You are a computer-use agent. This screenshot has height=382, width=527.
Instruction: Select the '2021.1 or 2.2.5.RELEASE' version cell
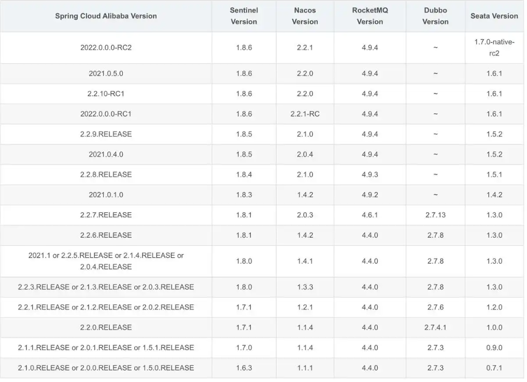106,261
